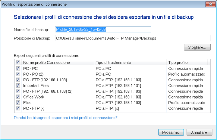Uncheck the PC - FTP [x] checkbox
The width and height of the screenshot is (217, 140).
(x=18, y=108)
